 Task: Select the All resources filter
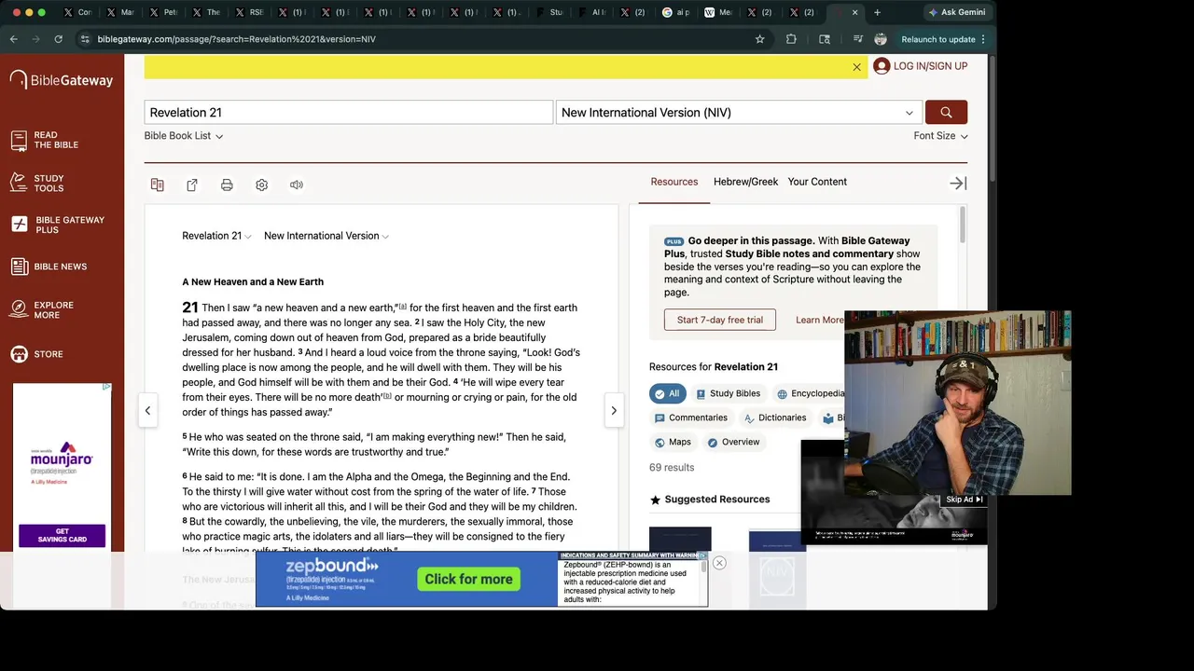pyautogui.click(x=667, y=393)
